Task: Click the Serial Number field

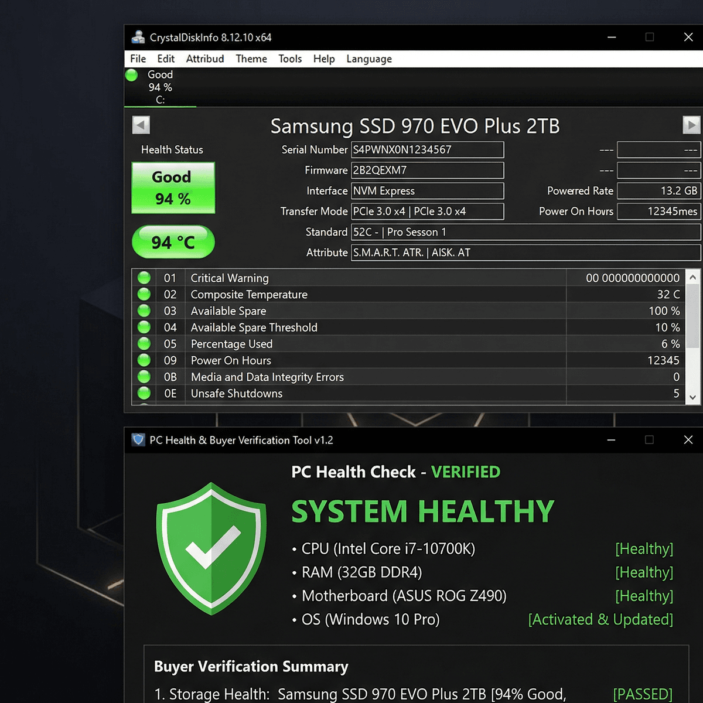Action: pos(427,150)
